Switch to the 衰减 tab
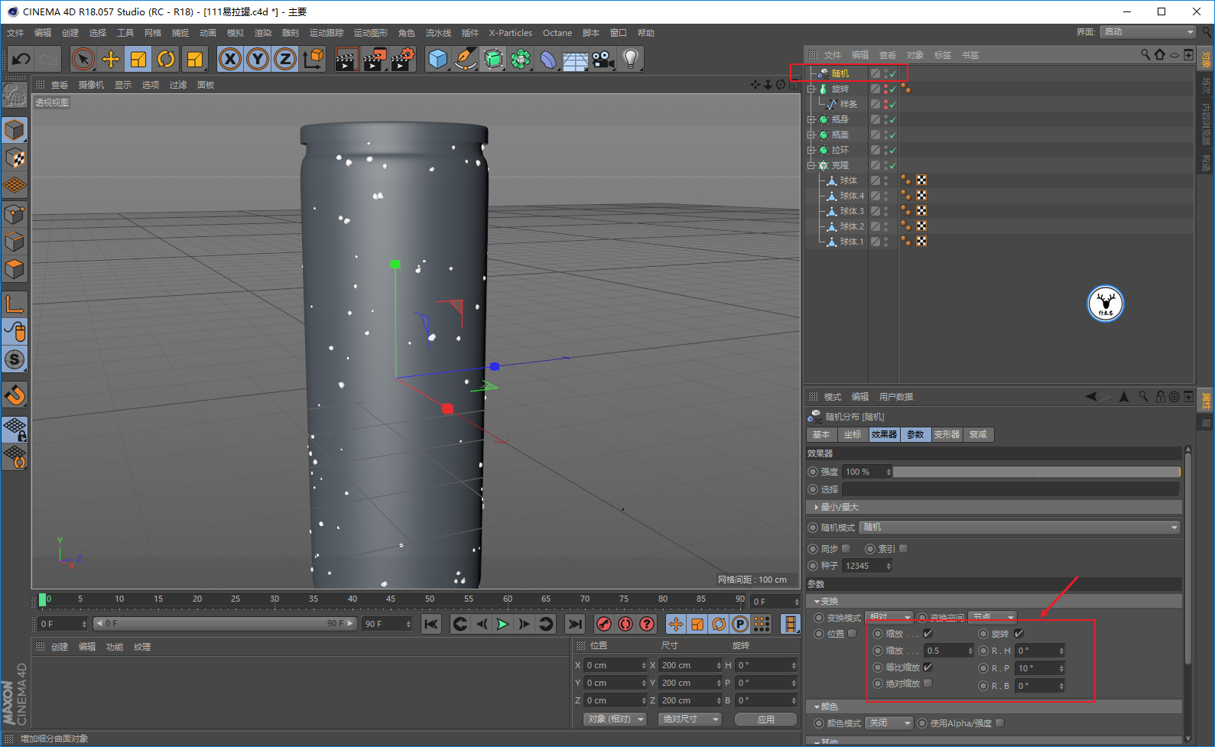This screenshot has width=1215, height=747. pos(978,435)
